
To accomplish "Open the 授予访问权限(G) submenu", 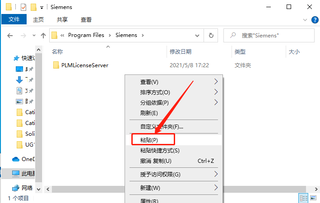I will pyautogui.click(x=174, y=175).
